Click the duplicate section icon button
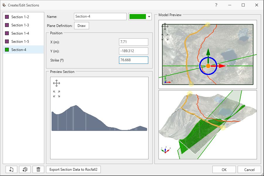Image resolution: width=264 pixels, height=176 pixels. click(x=25, y=170)
